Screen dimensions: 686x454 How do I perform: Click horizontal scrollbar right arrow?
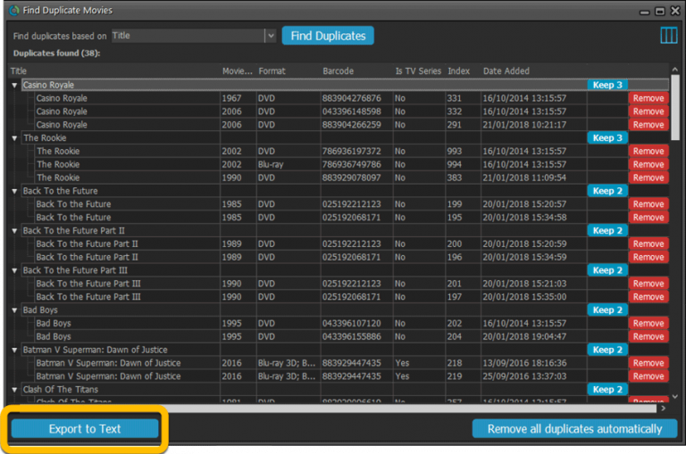click(x=664, y=409)
